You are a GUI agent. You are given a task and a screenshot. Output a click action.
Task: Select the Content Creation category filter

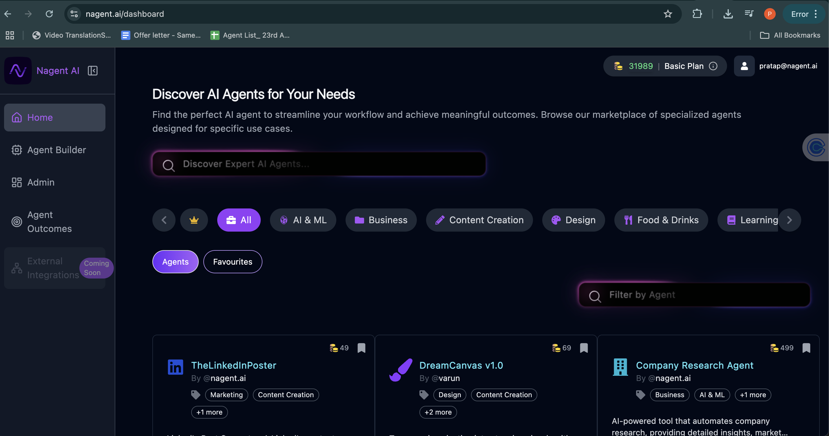479,220
